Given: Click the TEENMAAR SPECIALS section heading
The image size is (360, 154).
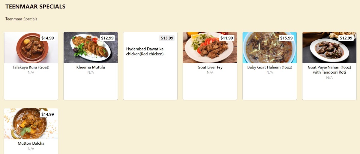Looking at the screenshot, I should click(x=35, y=7).
